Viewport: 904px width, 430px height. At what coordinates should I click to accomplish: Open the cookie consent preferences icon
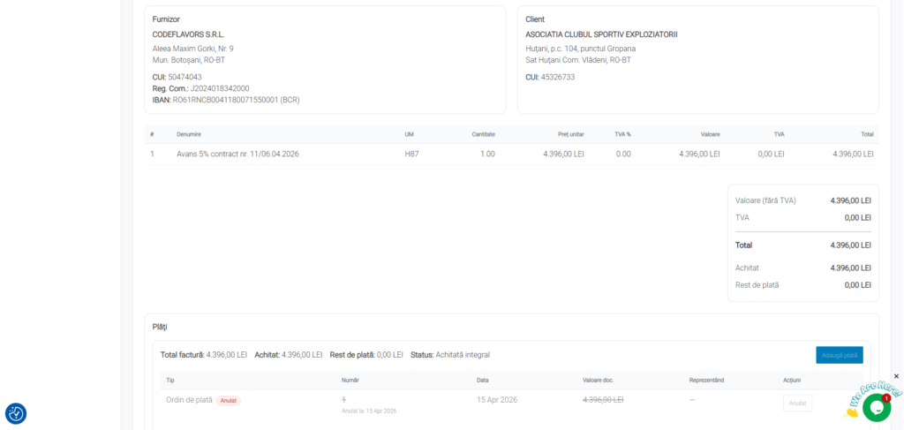(16, 413)
